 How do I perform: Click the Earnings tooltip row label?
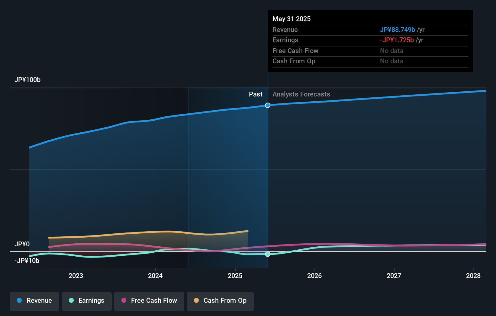coord(285,40)
